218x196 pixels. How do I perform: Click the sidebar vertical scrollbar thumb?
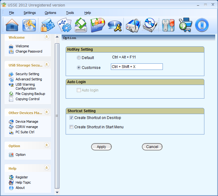(x=57, y=116)
